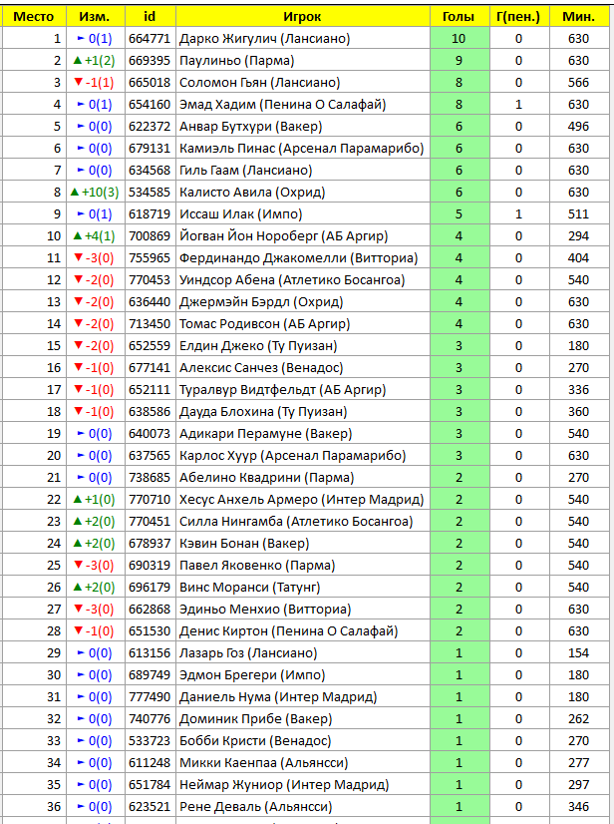Select player cell 'Адикари Перамуне (Вакер)'
614x824 pixels.
coord(303,434)
